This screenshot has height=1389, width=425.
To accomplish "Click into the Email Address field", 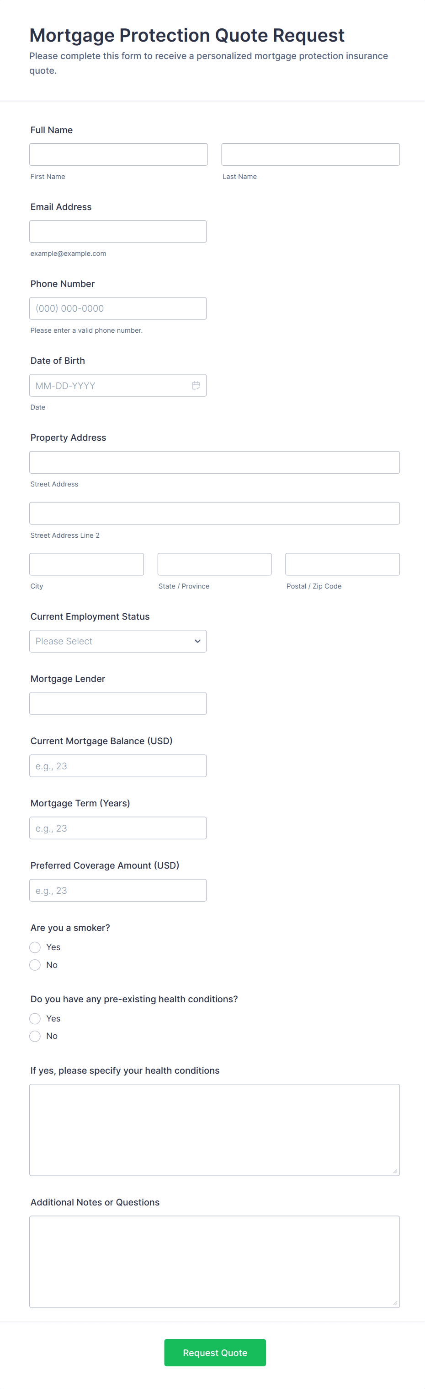I will [x=117, y=232].
